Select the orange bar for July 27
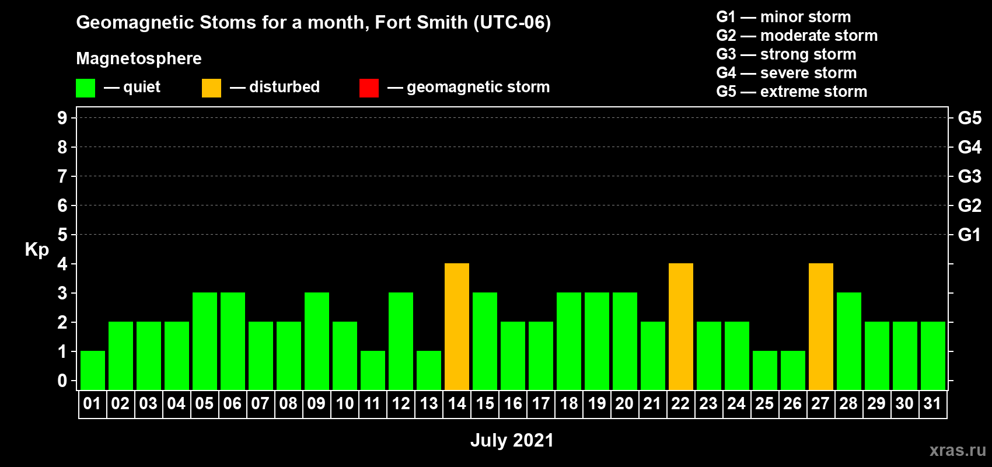Viewport: 992px width, 467px height. pyautogui.click(x=821, y=327)
